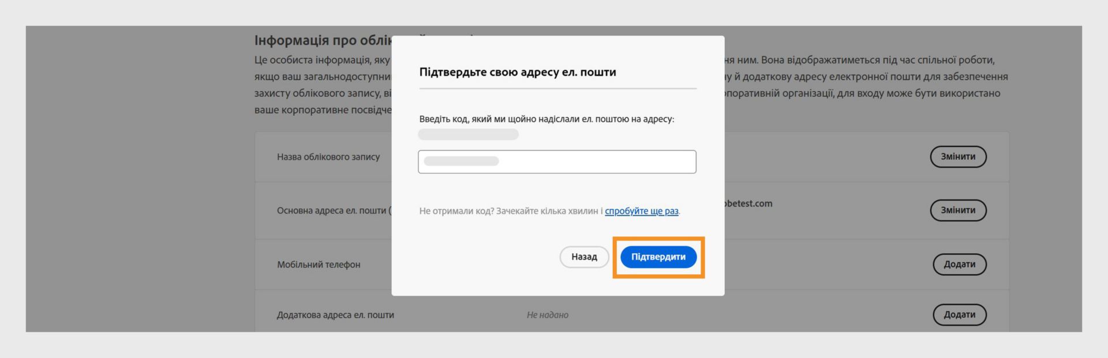The height and width of the screenshot is (358, 1108).
Task: Click Додати for Додаткова адреса ел. пошти
Action: [x=960, y=315]
